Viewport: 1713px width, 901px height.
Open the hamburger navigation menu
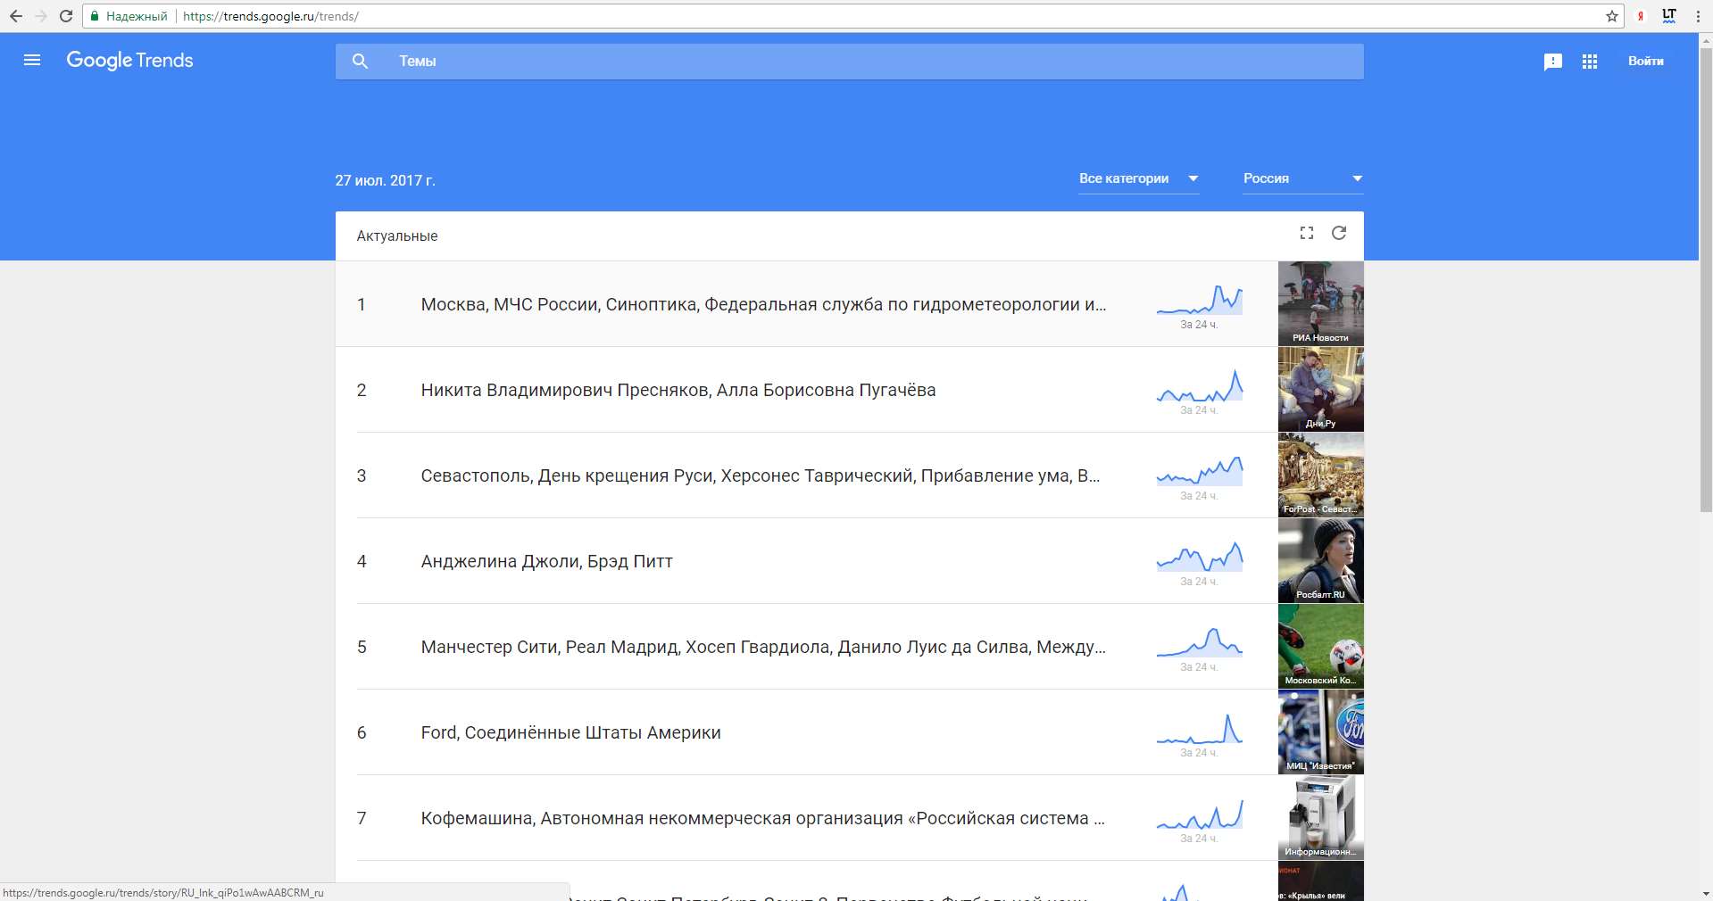tap(32, 61)
